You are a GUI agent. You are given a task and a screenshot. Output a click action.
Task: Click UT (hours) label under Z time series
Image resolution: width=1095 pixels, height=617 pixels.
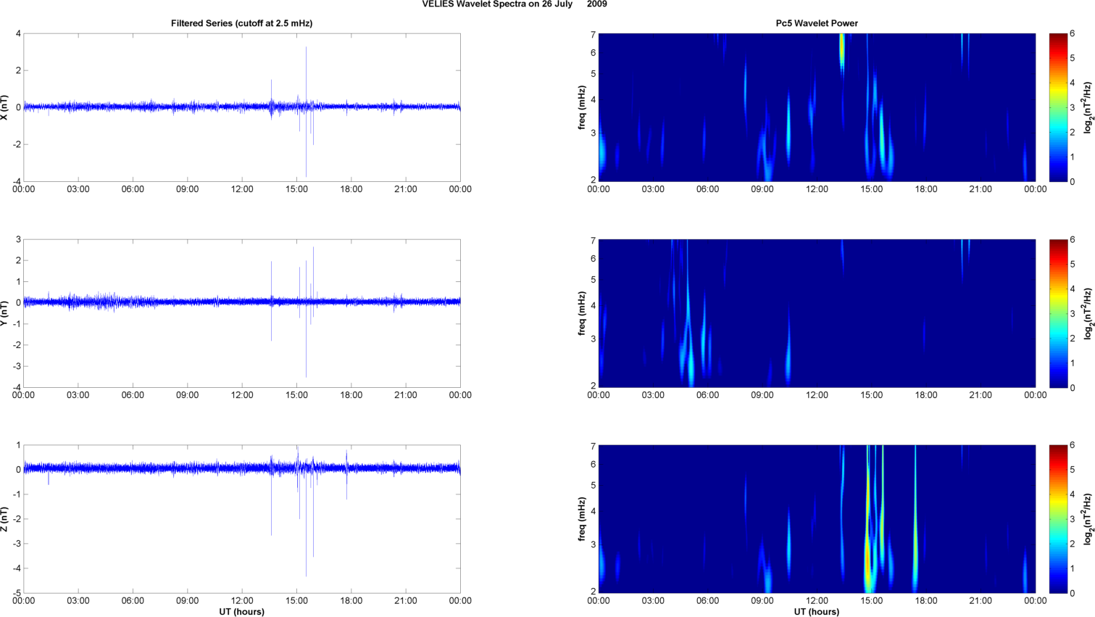[242, 612]
